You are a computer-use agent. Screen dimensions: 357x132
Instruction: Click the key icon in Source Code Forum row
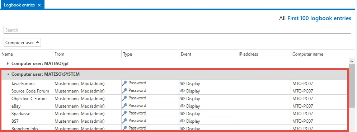tap(125, 91)
